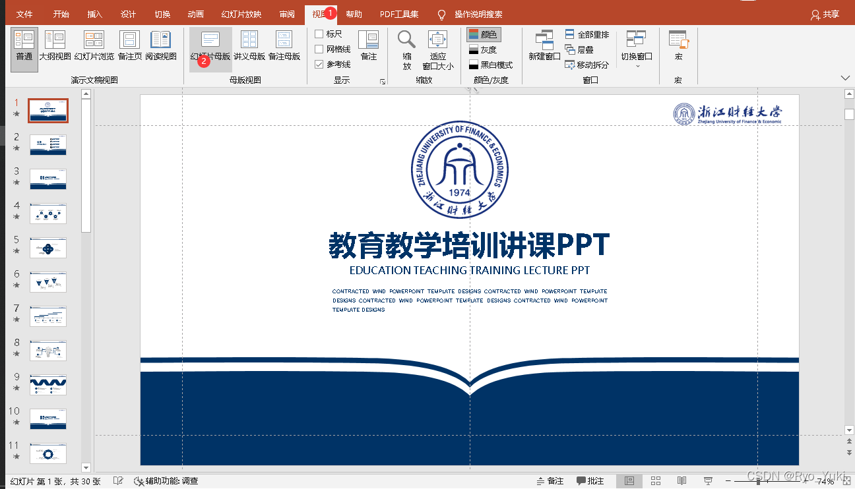This screenshot has height=489, width=855.
Task: Click the title text 教育教学培训讲课PPT
Action: tap(469, 245)
